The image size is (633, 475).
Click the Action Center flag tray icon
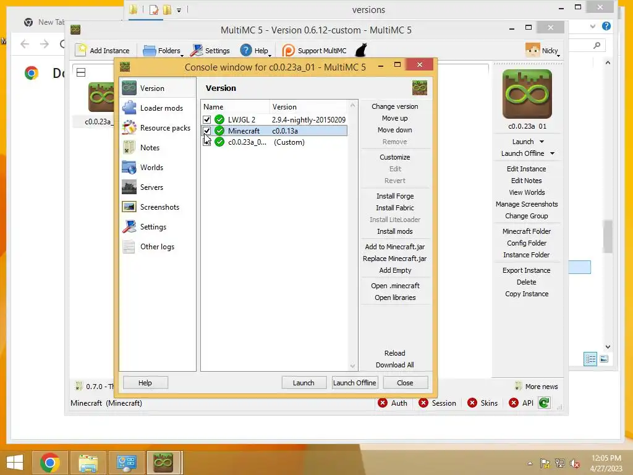[545, 463]
